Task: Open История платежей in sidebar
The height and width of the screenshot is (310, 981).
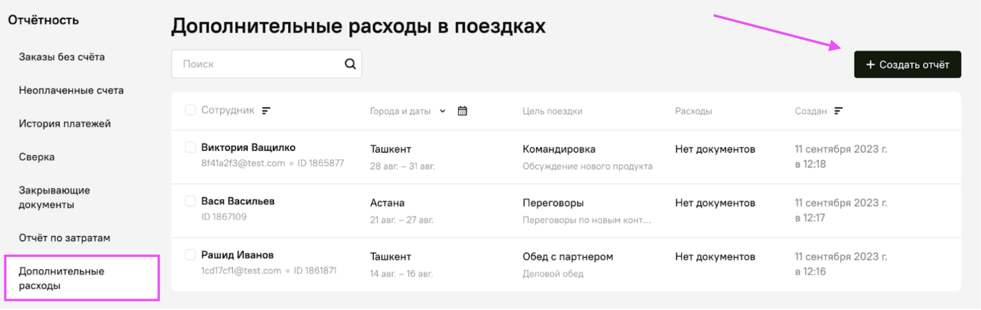Action: 65,124
